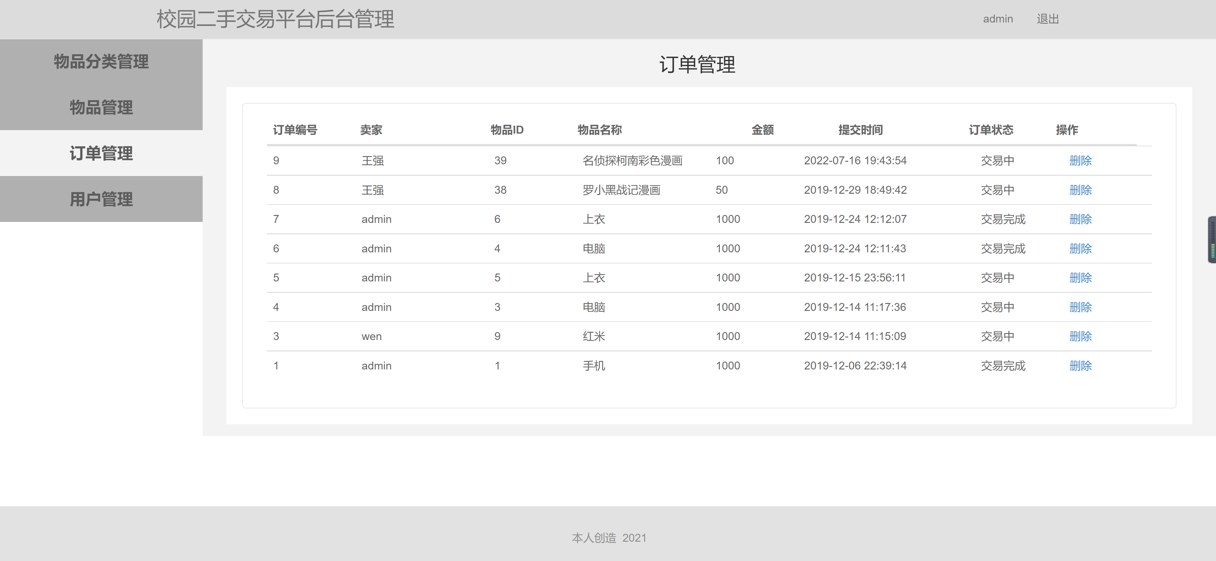Delete order 9 for 名侦探柯南彩色漫画
Viewport: 1216px width, 561px height.
point(1080,161)
